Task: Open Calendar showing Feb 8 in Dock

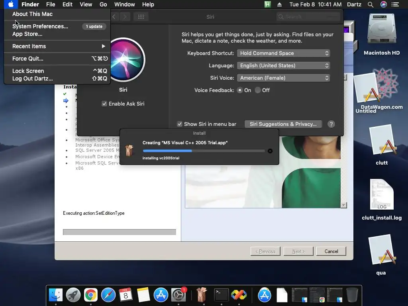Action: [126, 295]
